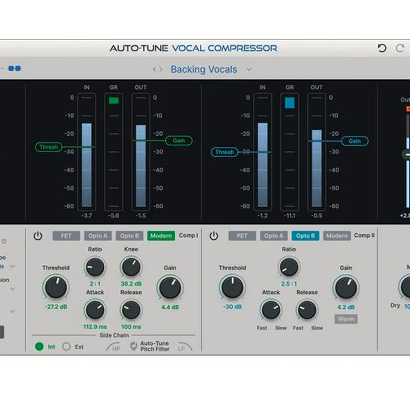Select Modern mode for Comp I
Image resolution: width=410 pixels, height=410 pixels.
pos(161,236)
